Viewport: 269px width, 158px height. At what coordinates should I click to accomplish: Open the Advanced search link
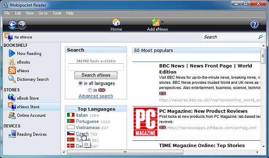(96, 96)
